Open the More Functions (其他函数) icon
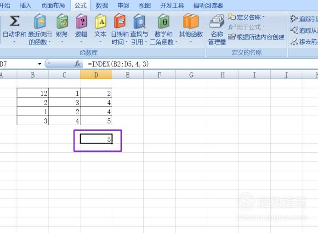318x233 pixels. pyautogui.click(x=191, y=21)
